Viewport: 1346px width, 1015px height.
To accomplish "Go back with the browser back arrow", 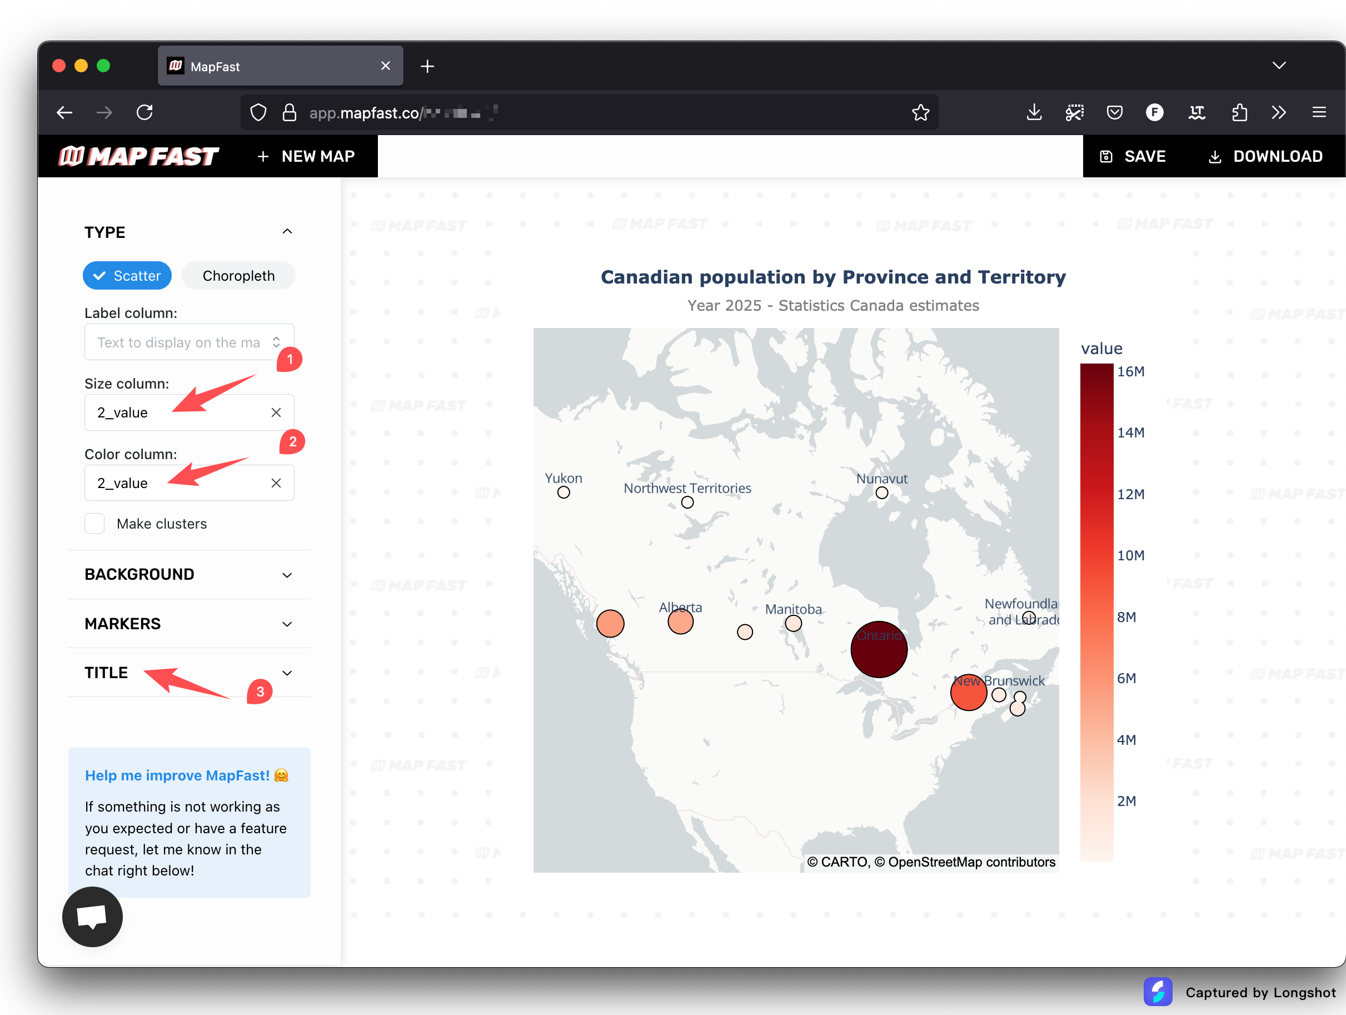I will (64, 113).
